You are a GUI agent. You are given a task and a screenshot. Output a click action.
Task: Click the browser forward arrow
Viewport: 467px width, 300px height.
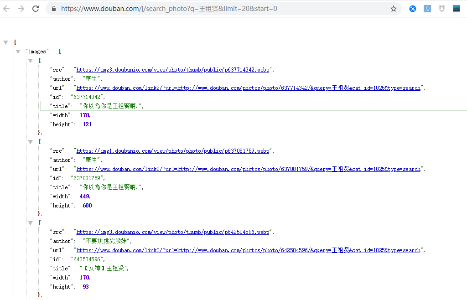[21, 9]
